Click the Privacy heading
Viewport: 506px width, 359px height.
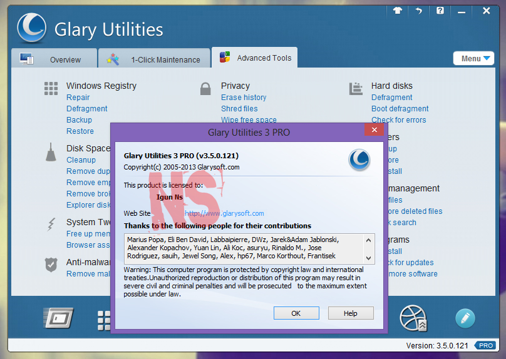235,86
